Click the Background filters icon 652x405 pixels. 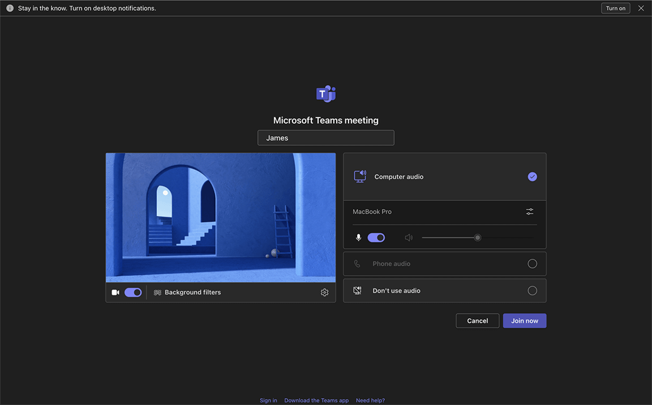tap(157, 292)
